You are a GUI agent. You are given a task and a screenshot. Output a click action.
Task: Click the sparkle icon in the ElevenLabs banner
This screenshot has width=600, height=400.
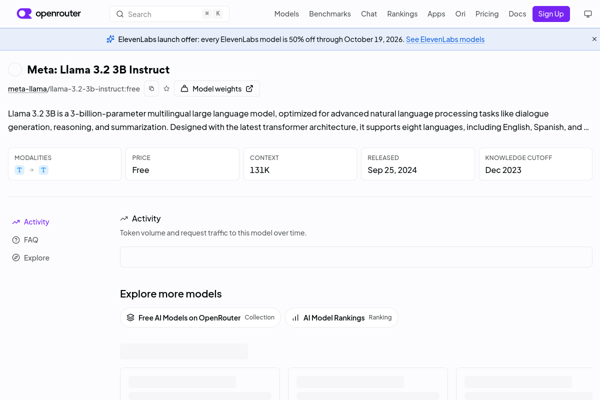pyautogui.click(x=110, y=39)
